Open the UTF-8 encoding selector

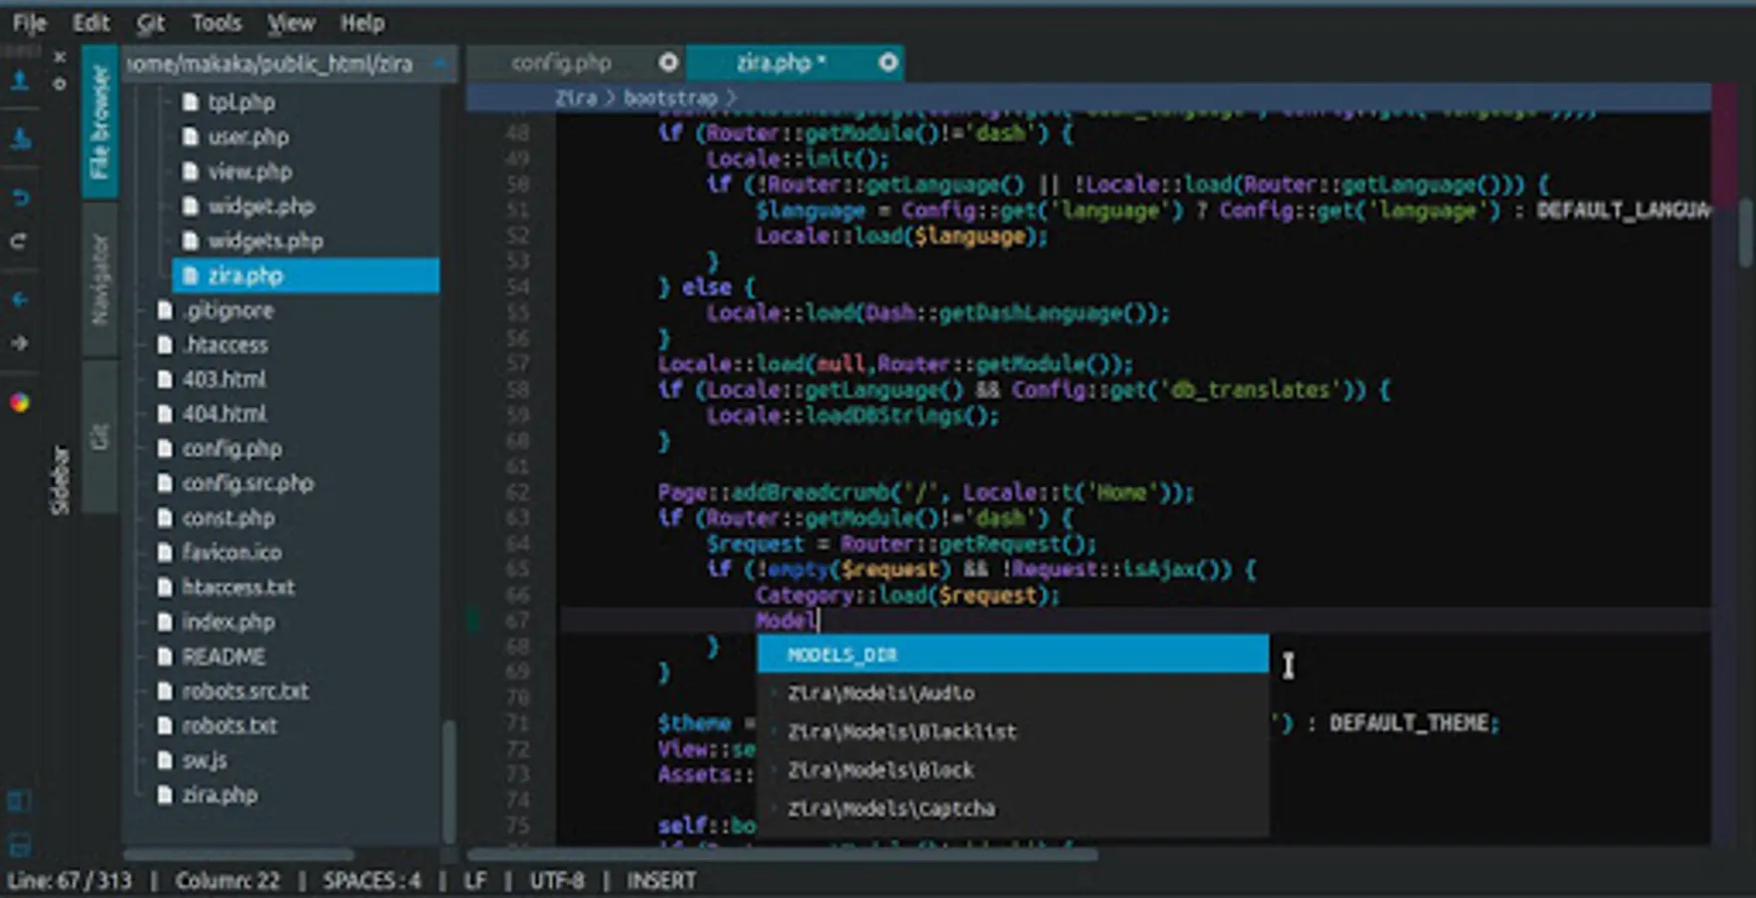[x=556, y=880]
